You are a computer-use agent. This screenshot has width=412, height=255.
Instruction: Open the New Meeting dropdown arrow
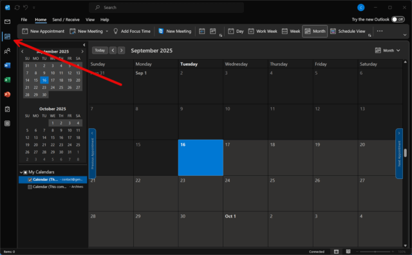coord(107,32)
